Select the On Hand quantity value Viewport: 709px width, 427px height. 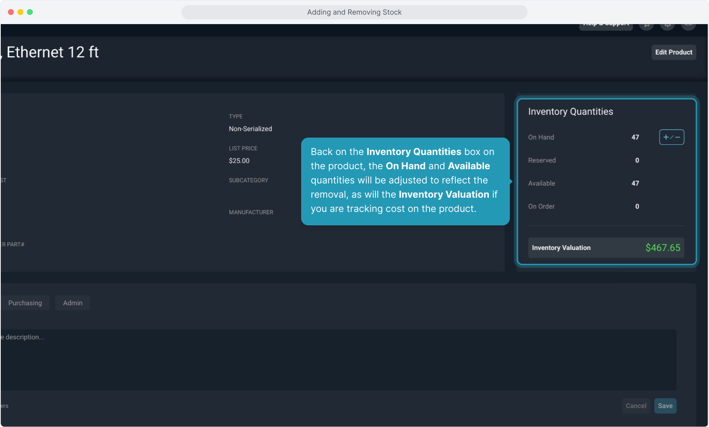635,137
